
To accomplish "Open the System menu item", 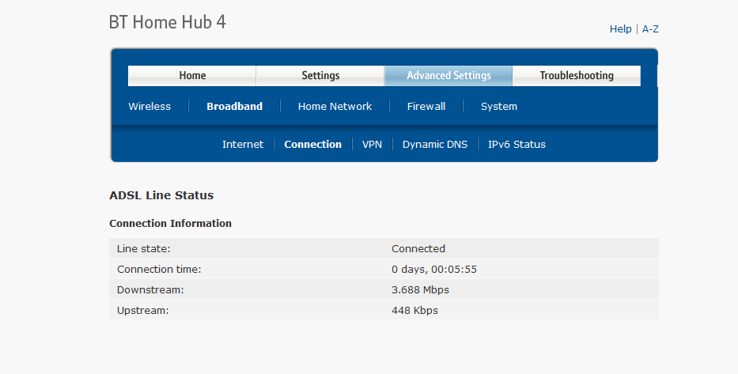I will pyautogui.click(x=499, y=106).
